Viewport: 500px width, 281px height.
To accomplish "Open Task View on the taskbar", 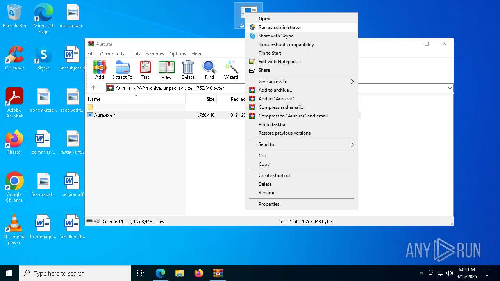I will click(141, 273).
